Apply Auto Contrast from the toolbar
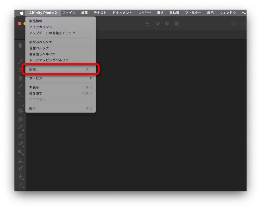Screen dimensions: 261x209 coord(158,24)
